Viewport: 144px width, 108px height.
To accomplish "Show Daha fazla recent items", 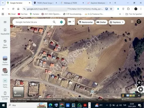I will pyautogui.click(x=5, y=83).
